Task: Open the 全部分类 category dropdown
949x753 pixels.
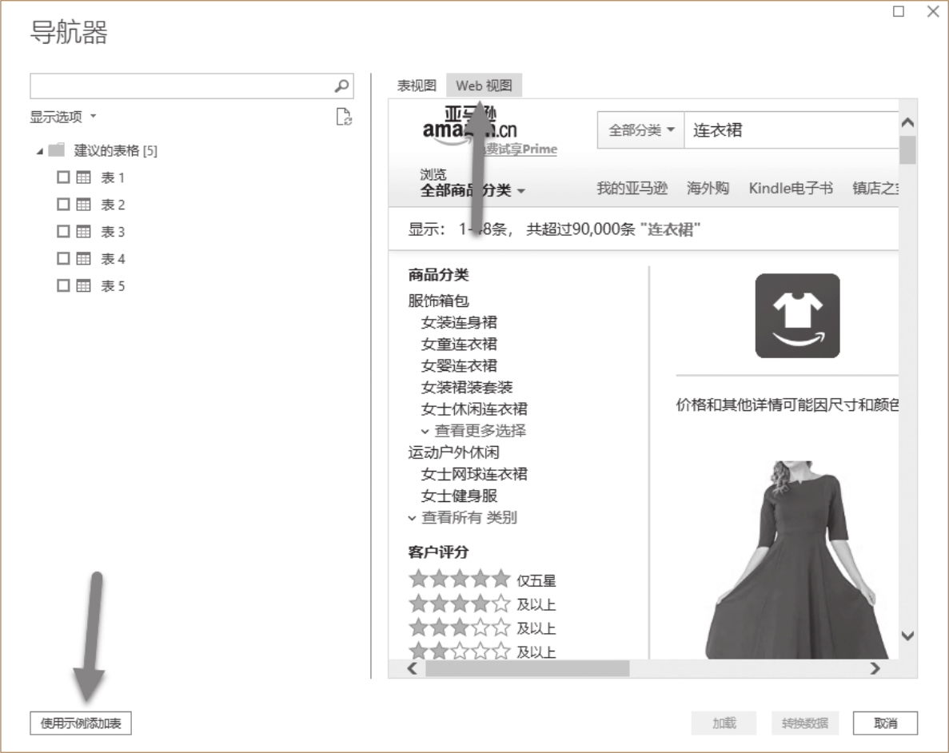Action: pos(641,130)
